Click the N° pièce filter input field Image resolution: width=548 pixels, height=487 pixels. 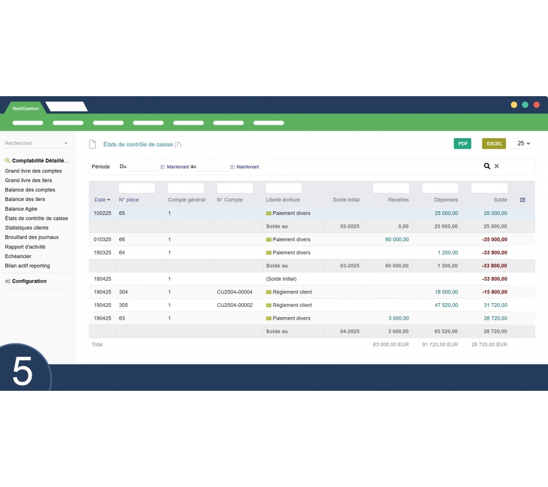(x=136, y=188)
